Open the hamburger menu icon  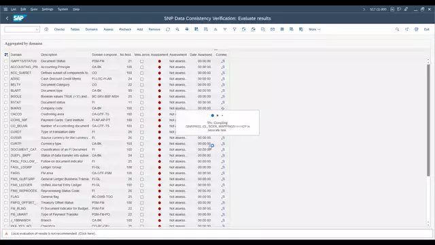[x=5, y=9]
